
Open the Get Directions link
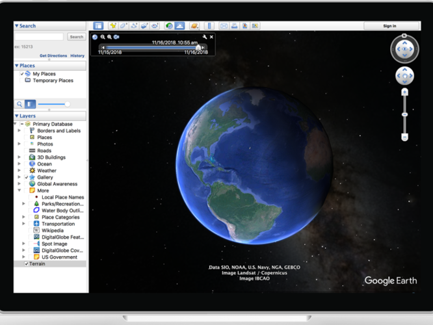(53, 55)
